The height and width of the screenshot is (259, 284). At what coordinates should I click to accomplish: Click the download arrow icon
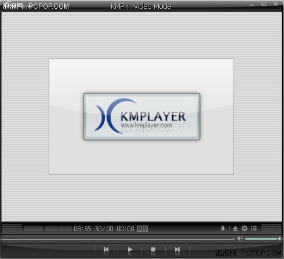pyautogui.click(x=223, y=229)
